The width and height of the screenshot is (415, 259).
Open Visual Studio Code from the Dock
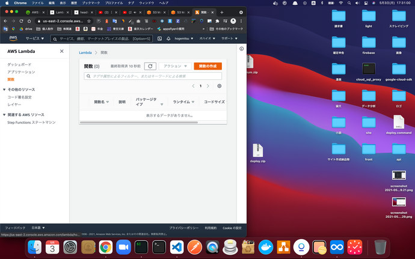177,248
